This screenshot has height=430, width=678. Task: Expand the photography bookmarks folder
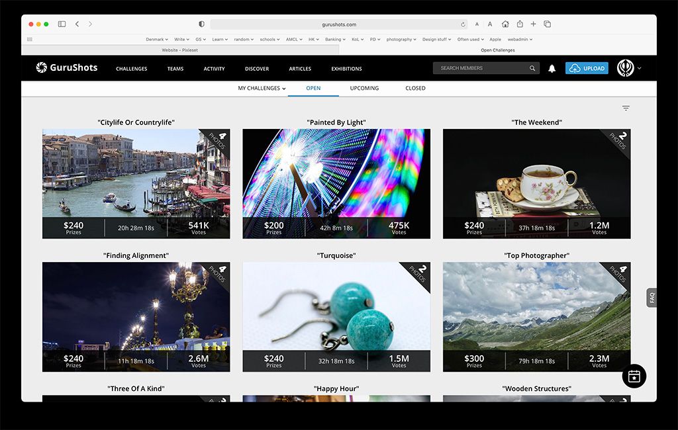pos(401,39)
